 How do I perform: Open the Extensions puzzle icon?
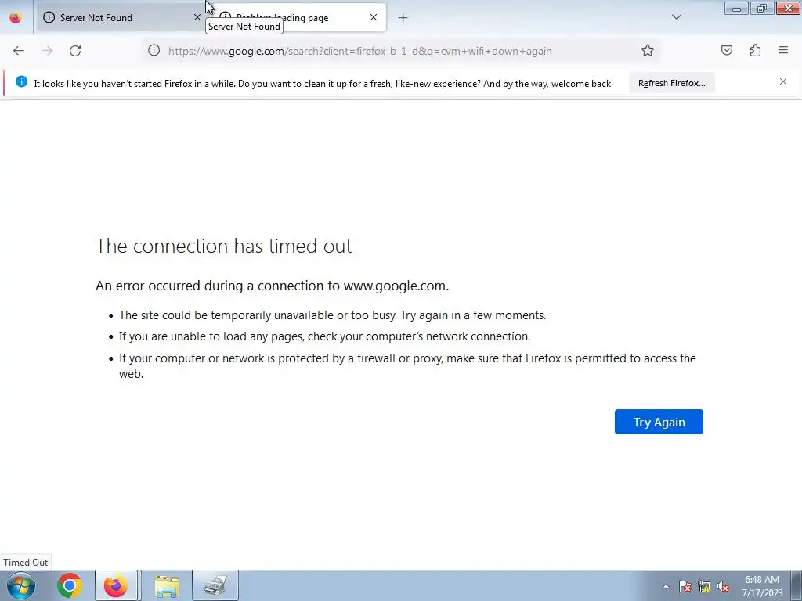point(755,50)
